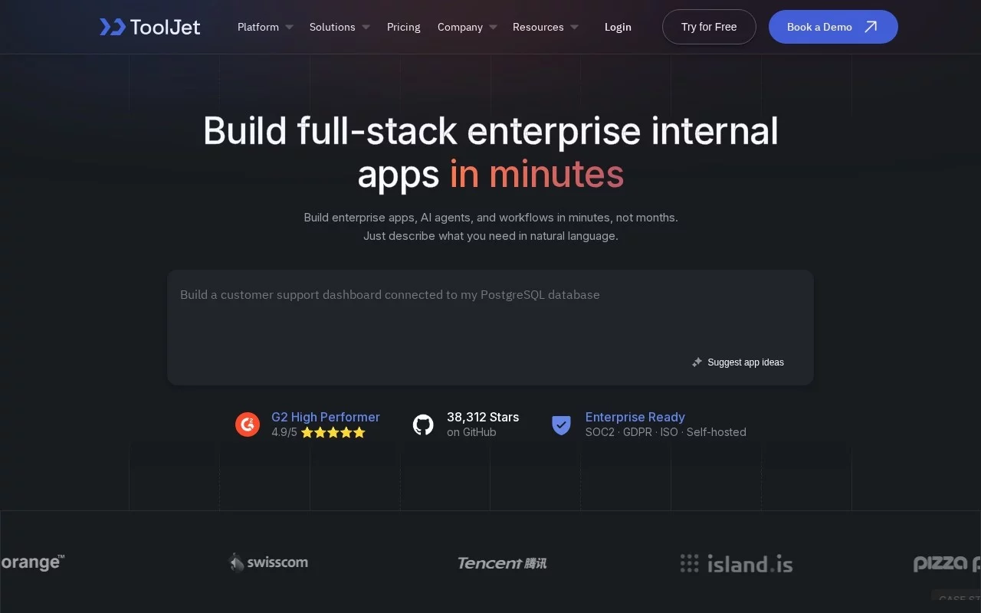
Task: Open the Solutions menu
Action: pos(333,27)
